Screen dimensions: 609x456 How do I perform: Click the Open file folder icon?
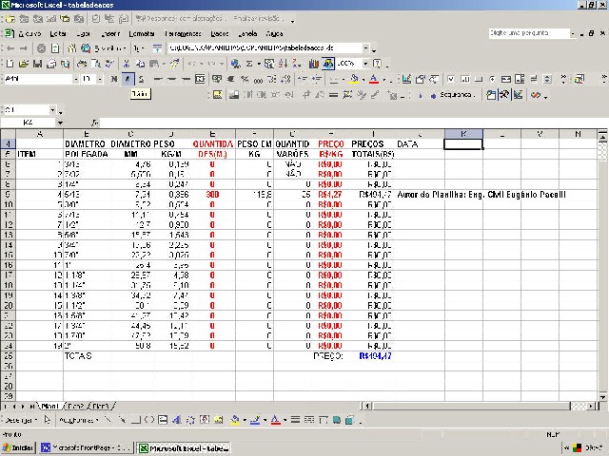(x=24, y=64)
